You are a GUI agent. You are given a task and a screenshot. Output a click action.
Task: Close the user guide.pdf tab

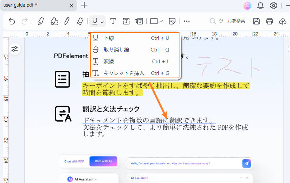click(71, 5)
